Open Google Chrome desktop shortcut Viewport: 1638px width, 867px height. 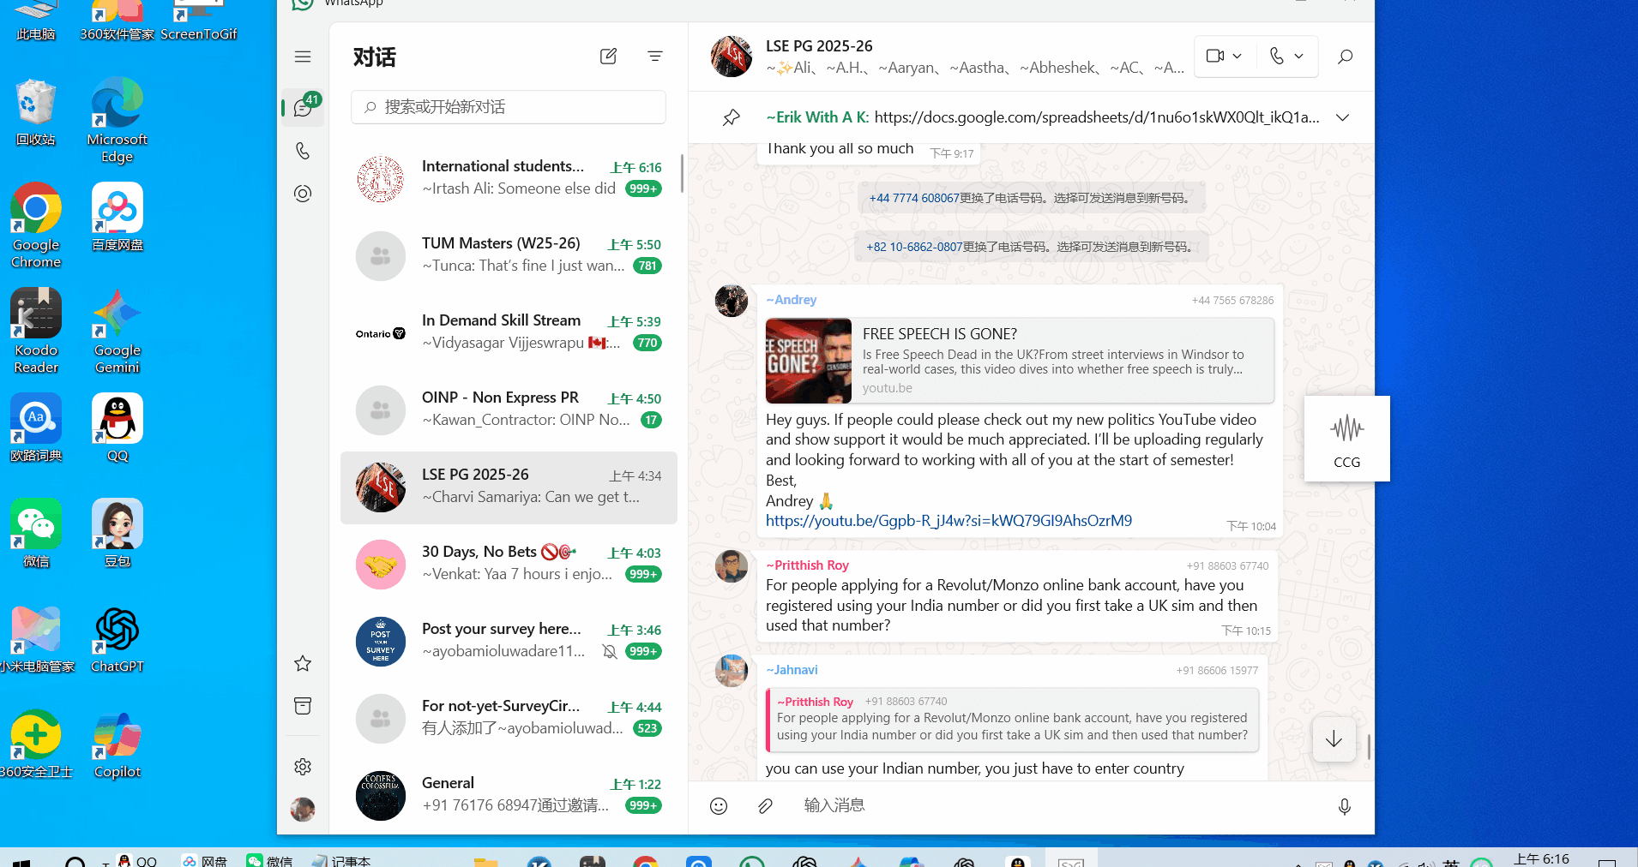(36, 226)
